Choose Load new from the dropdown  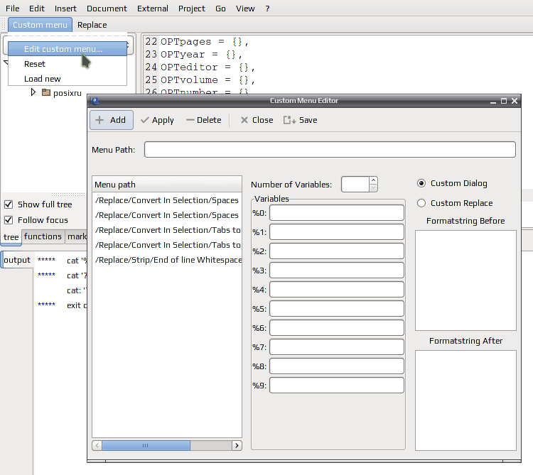coord(68,79)
